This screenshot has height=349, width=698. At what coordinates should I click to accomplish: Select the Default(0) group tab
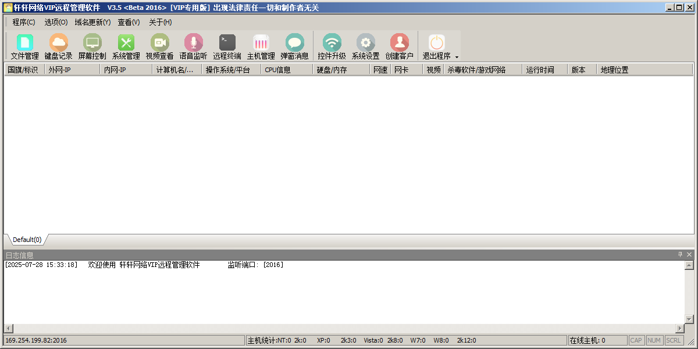(27, 240)
